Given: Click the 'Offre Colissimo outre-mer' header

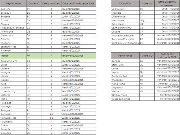Looking at the screenshot, I should coord(167,4).
